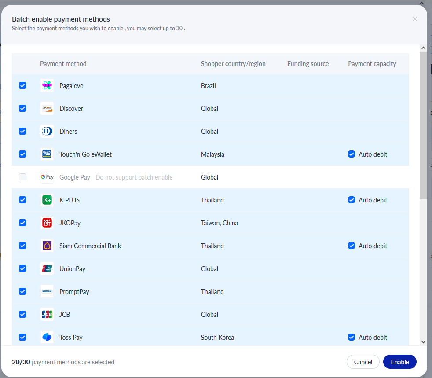
Task: Click the list scrollbar up arrow
Action: (x=424, y=48)
